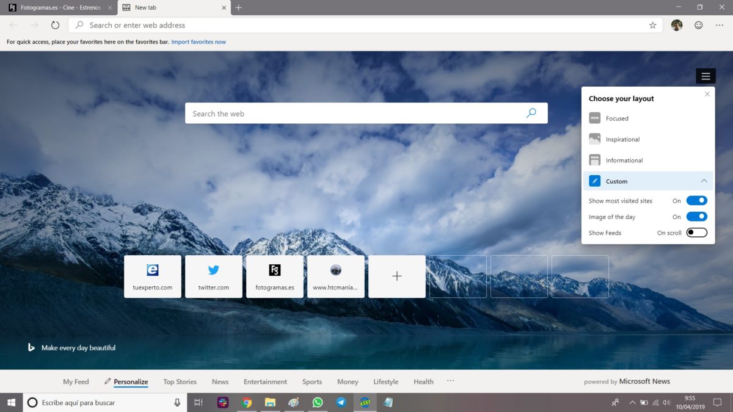This screenshot has height=412, width=733.
Task: Open the twitter.com site tile
Action: (x=213, y=276)
